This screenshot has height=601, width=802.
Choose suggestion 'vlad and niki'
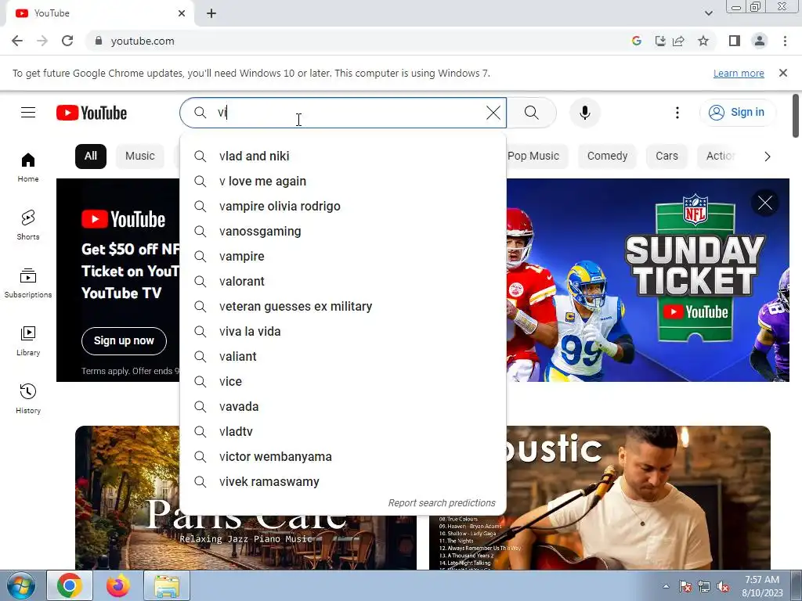click(x=343, y=156)
